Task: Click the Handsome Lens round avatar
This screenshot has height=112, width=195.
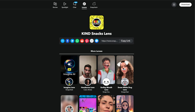Action: pos(88,82)
